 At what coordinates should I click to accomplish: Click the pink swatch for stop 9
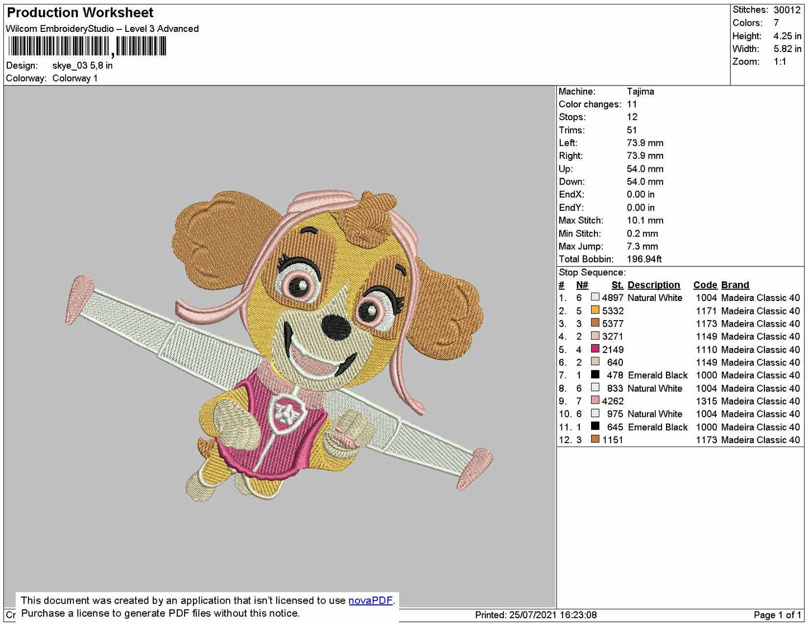point(595,400)
